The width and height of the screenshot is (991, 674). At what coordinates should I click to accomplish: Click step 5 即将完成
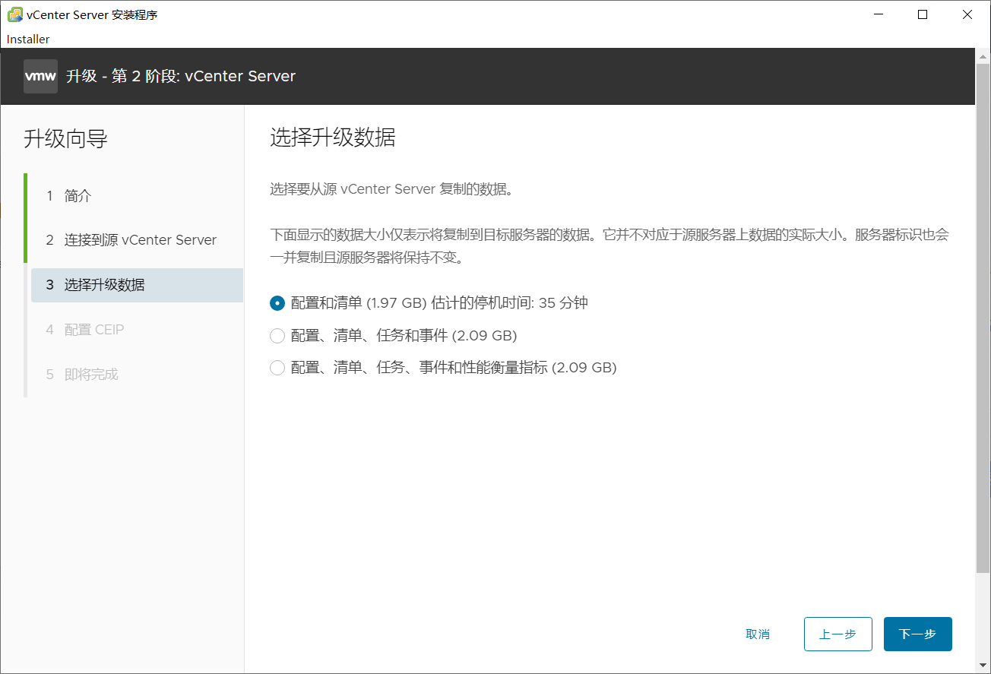(91, 374)
